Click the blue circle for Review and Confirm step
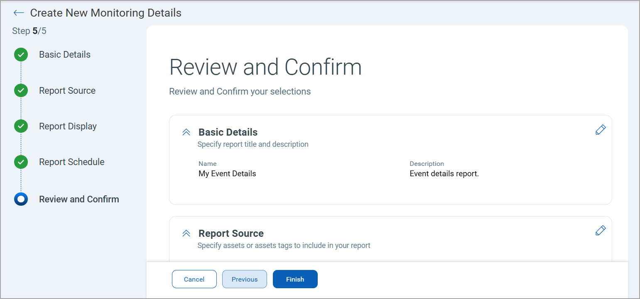 [21, 199]
